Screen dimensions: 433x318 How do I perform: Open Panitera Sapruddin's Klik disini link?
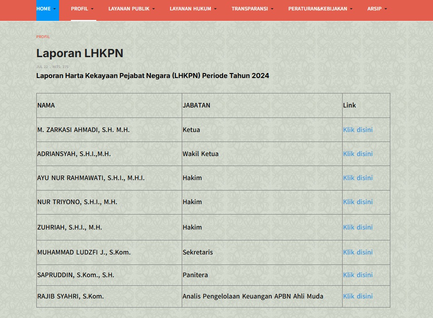(x=358, y=275)
